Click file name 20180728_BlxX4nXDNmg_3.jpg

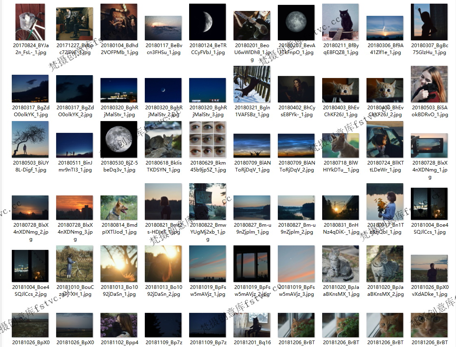click(75, 232)
